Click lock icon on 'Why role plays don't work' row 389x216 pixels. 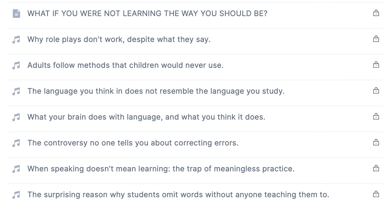pos(376,39)
